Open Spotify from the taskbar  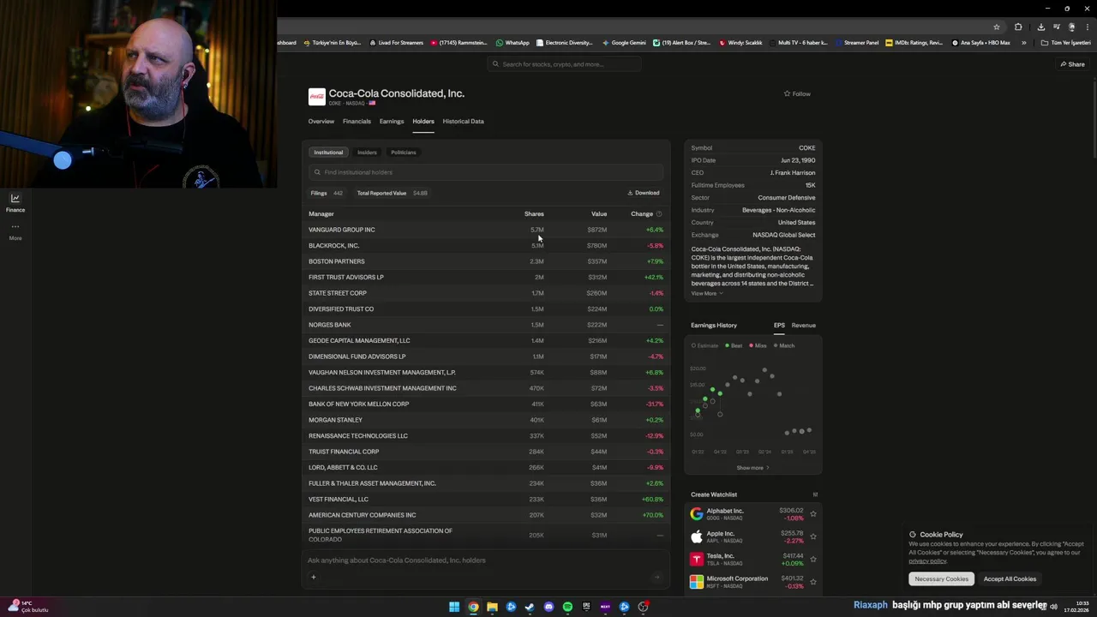click(567, 607)
